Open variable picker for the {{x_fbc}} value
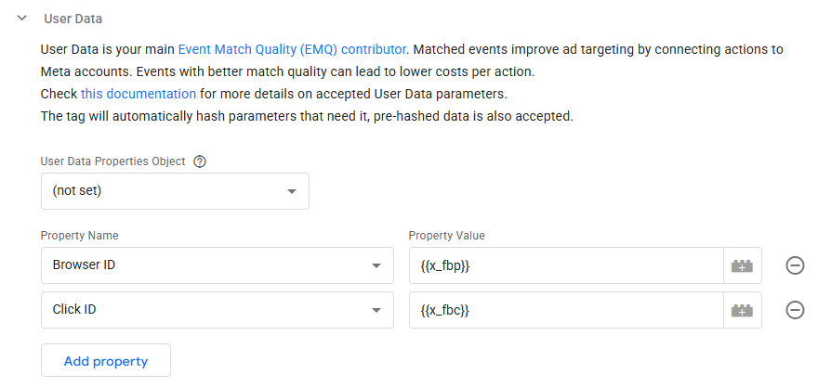This screenshot has height=387, width=831. click(742, 310)
